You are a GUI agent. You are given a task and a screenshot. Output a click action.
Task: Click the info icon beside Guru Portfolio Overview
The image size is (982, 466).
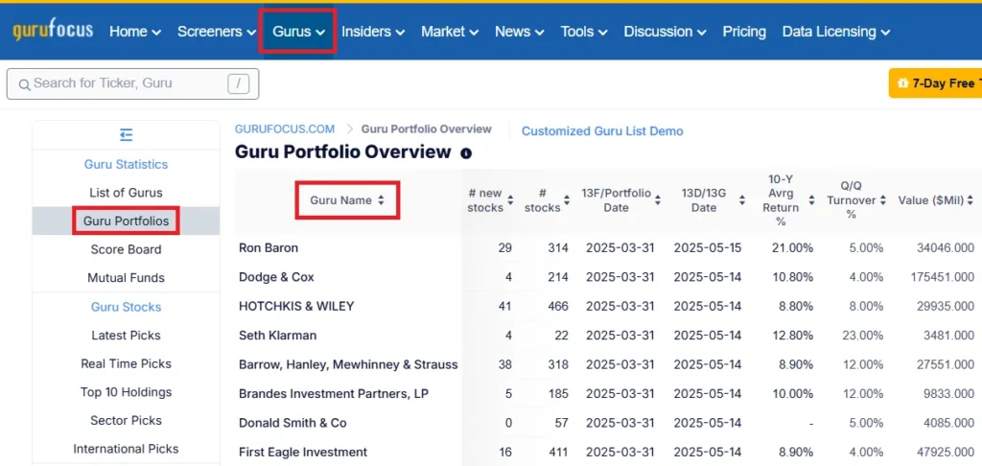[466, 152]
